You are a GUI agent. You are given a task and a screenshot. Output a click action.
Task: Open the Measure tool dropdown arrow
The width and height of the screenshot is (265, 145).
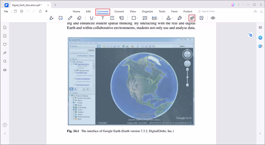tap(158, 18)
